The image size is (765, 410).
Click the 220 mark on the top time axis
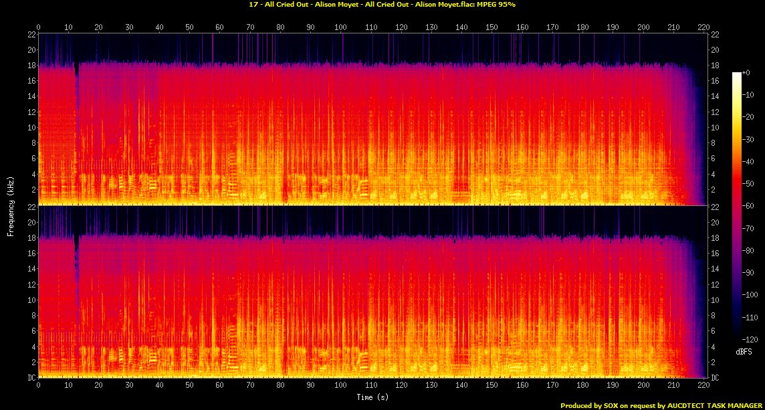[703, 27]
